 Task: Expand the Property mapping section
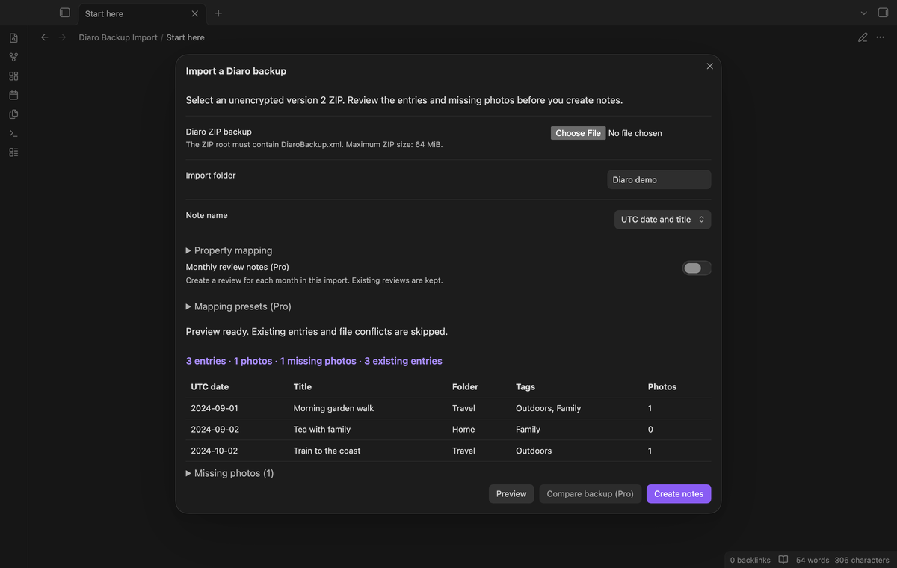pos(229,250)
